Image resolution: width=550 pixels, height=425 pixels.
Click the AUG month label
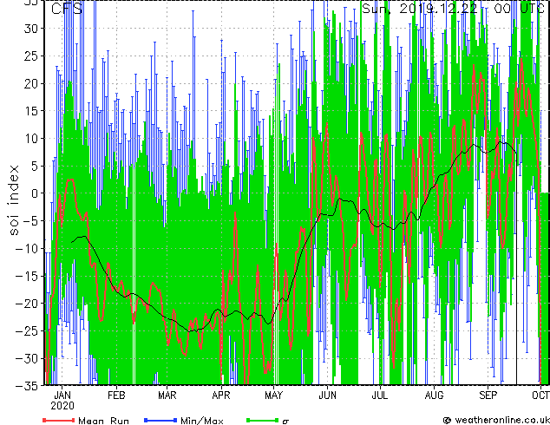click(435, 396)
